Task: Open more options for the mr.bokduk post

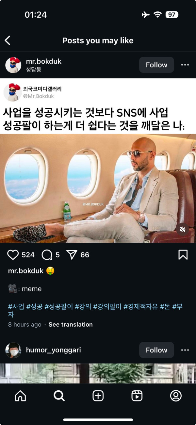Action: 185,65
